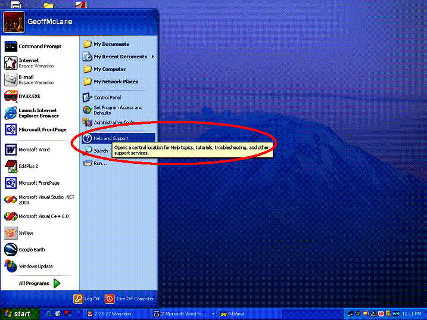Viewport: 427px width, 320px height.
Task: Open Run... dialog from Start menu
Action: click(x=99, y=163)
